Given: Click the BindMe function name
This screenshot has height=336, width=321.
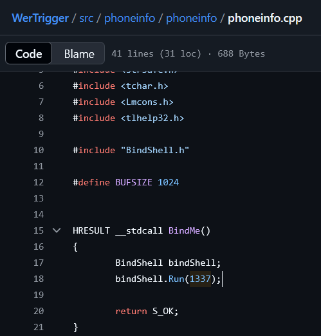Looking at the screenshot, I should [x=184, y=230].
